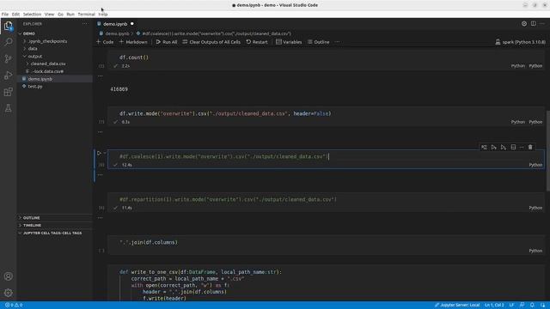550x309 pixels.
Task: Split the editor to the right
Action: click(534, 24)
